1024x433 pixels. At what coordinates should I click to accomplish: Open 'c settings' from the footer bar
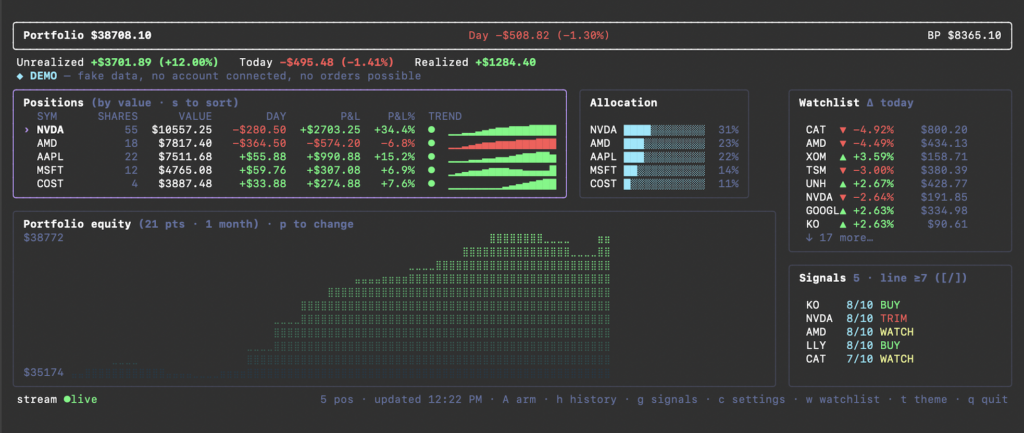(752, 399)
